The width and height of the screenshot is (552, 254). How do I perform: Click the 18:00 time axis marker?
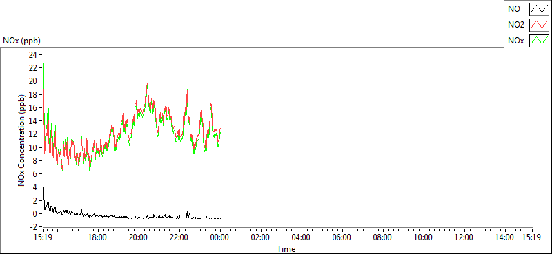tap(97, 237)
